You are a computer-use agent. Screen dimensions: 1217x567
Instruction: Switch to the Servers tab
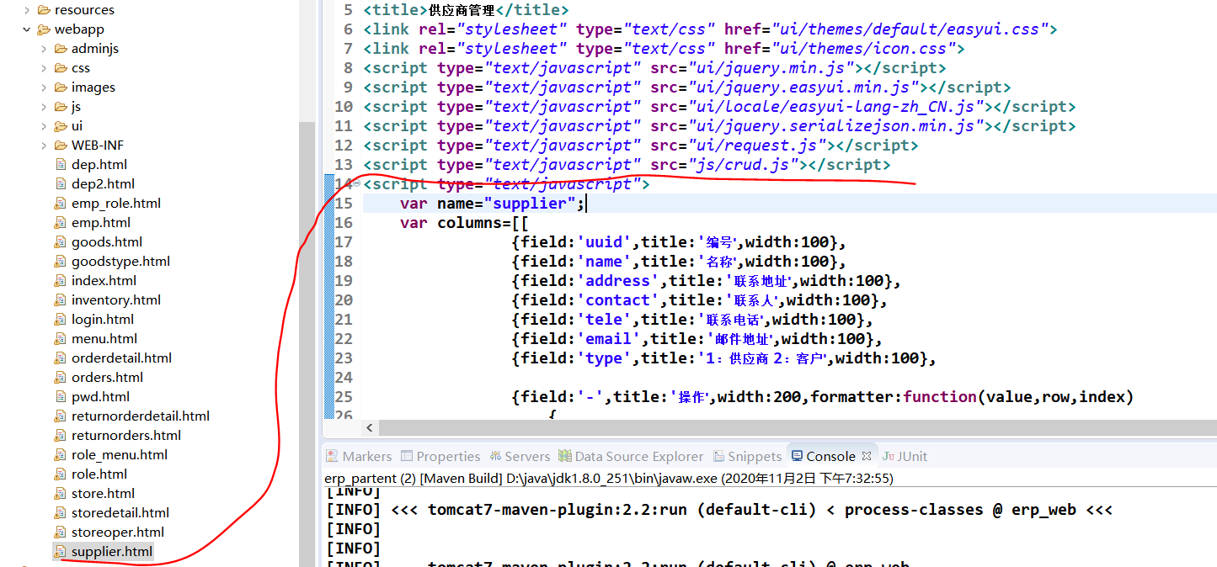(x=519, y=456)
